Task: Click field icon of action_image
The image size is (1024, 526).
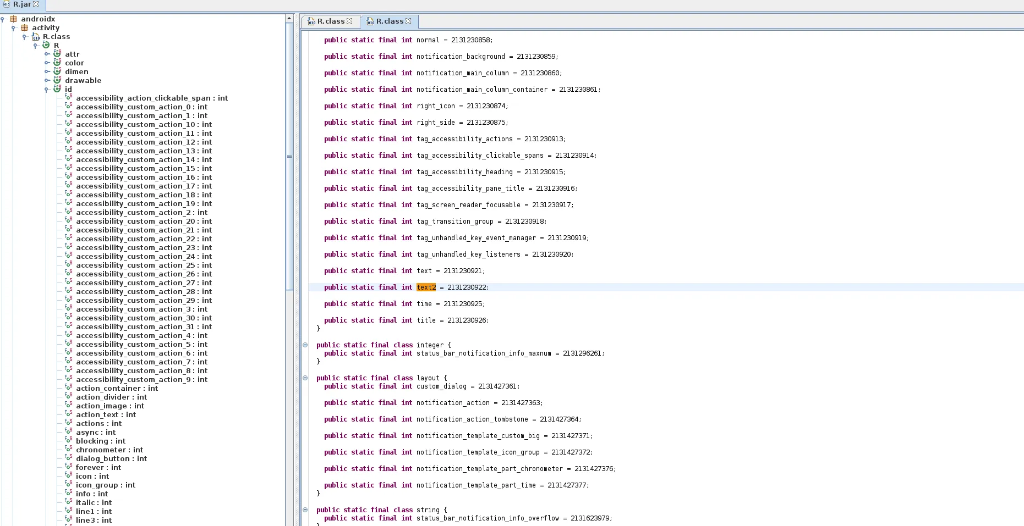Action: tap(69, 405)
